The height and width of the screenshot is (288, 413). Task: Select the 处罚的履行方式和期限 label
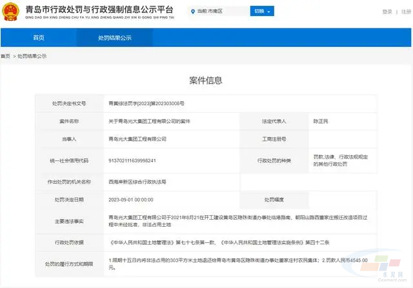[x=69, y=264]
